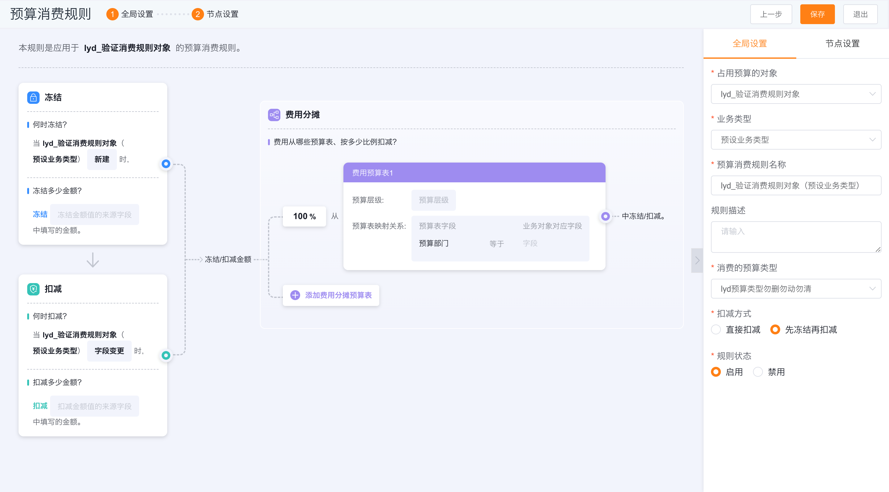Viewport: 889px width, 492px height.
Task: Click the 规则描述 textarea
Action: coord(796,237)
